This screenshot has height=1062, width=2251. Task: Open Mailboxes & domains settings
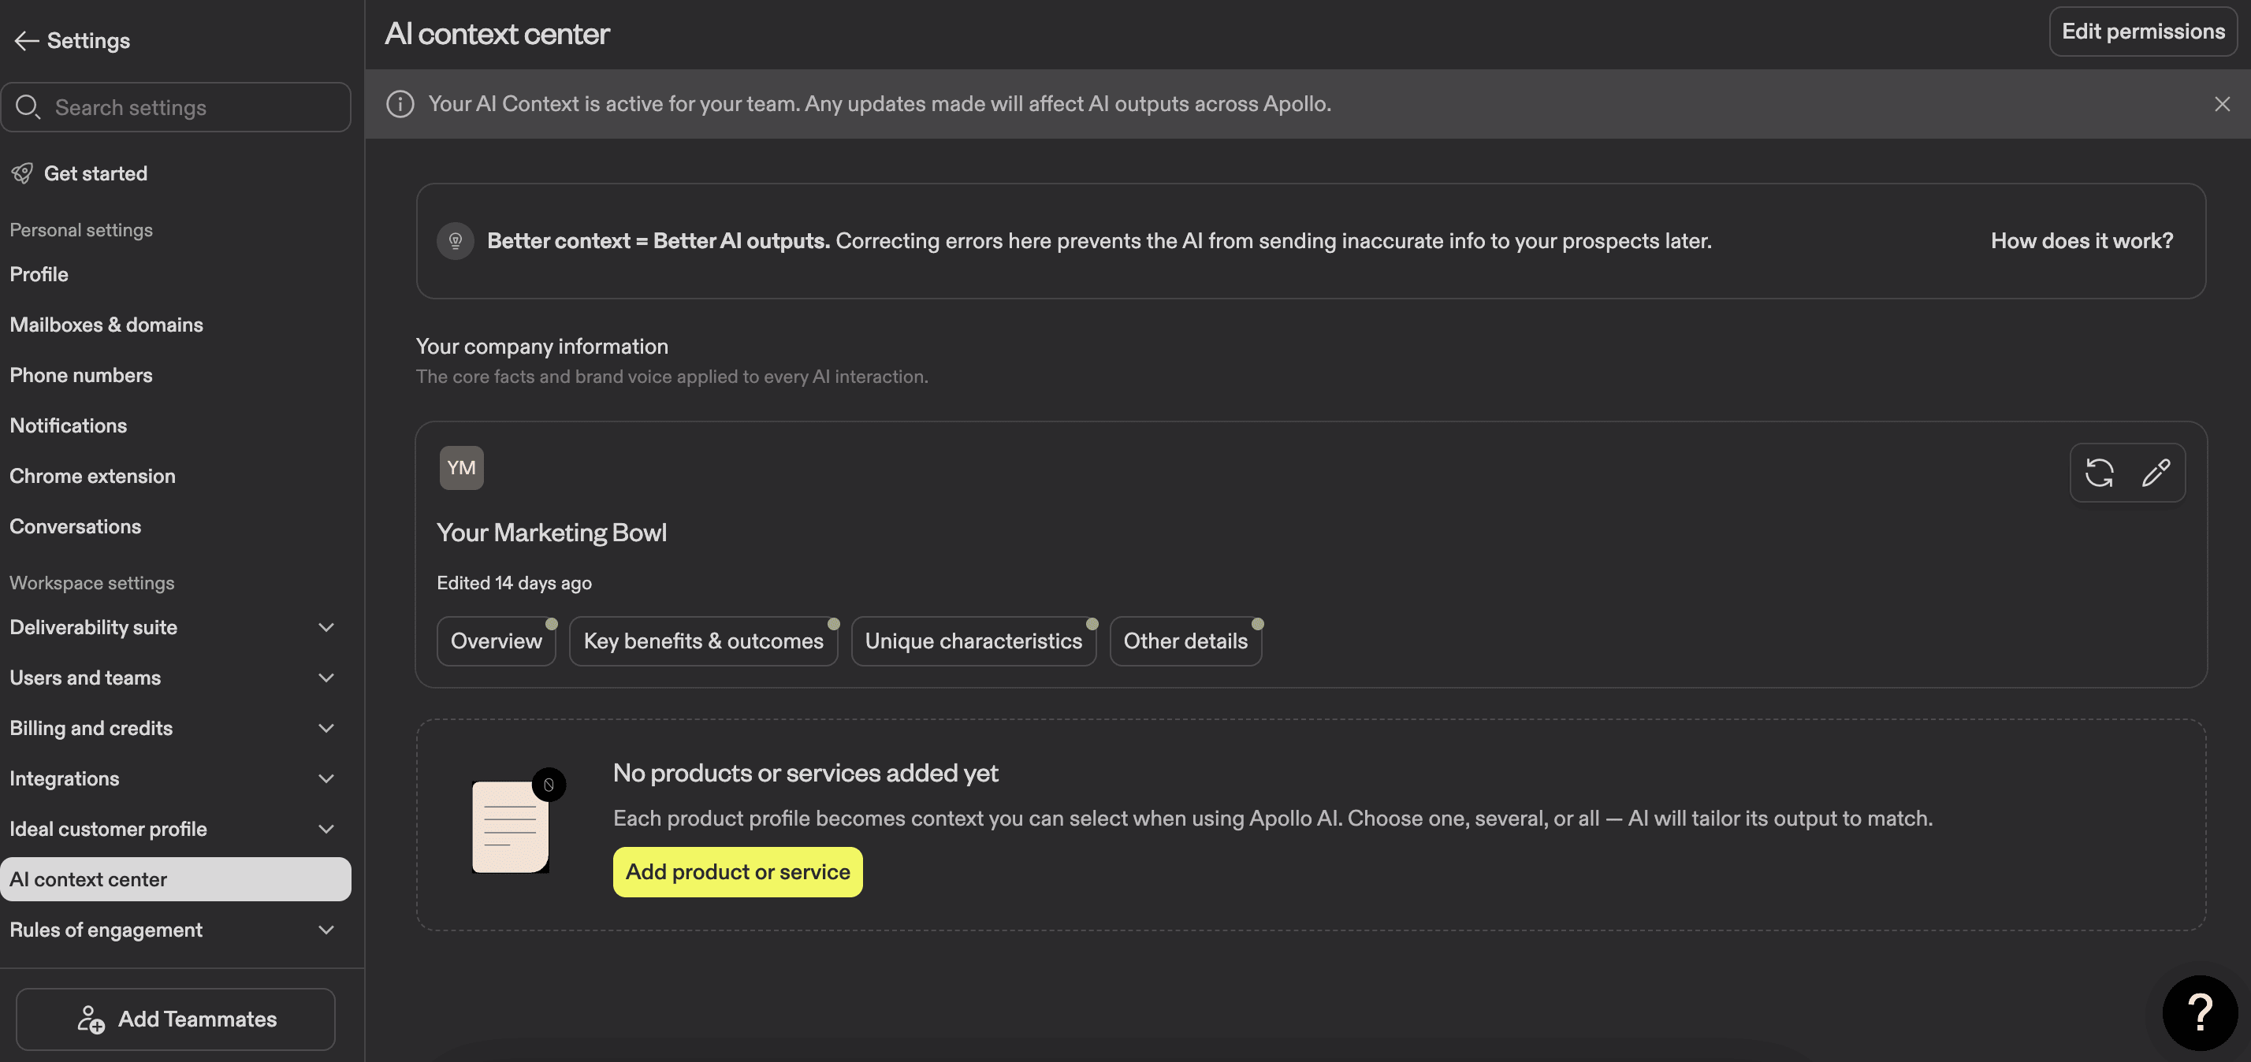[x=106, y=325]
